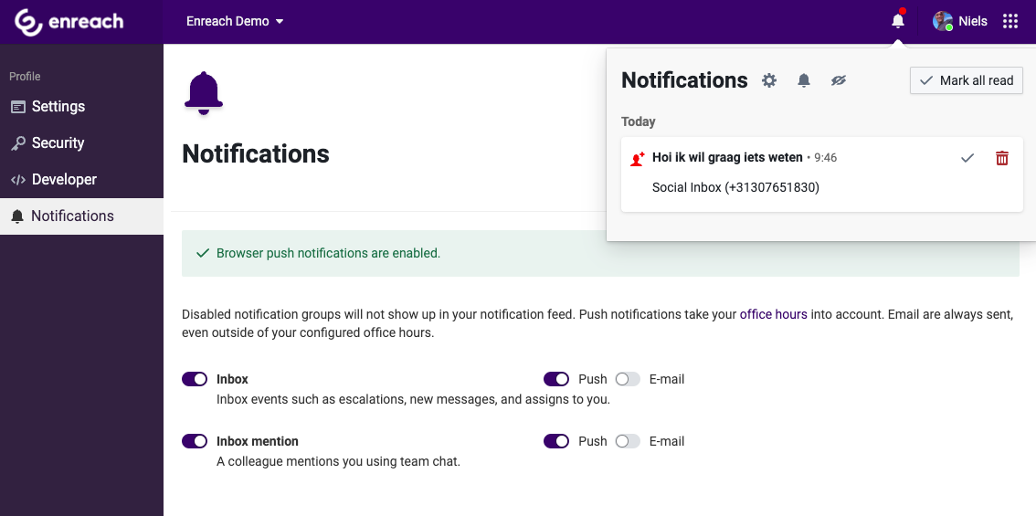Open notification settings gear icon
The image size is (1036, 516).
pyautogui.click(x=769, y=80)
